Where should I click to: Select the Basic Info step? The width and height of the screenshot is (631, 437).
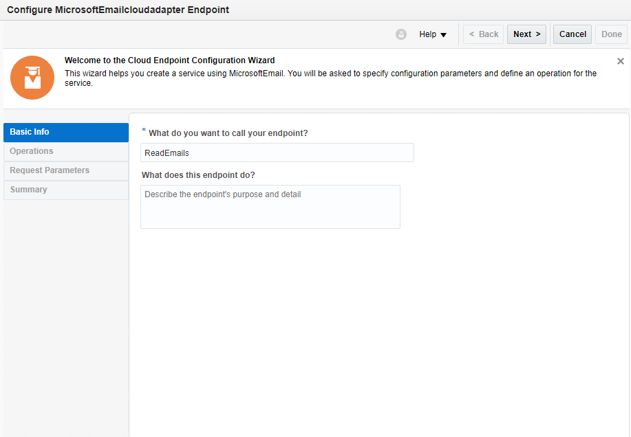tap(66, 132)
